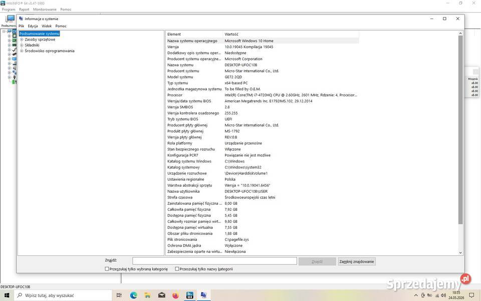
Task: Click the Zamknij znajdowanie button
Action: 356,261
